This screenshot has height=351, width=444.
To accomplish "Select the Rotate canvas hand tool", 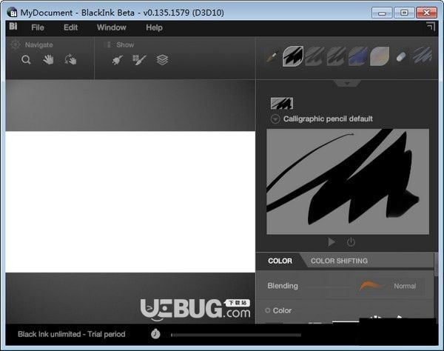I will click(x=70, y=59).
